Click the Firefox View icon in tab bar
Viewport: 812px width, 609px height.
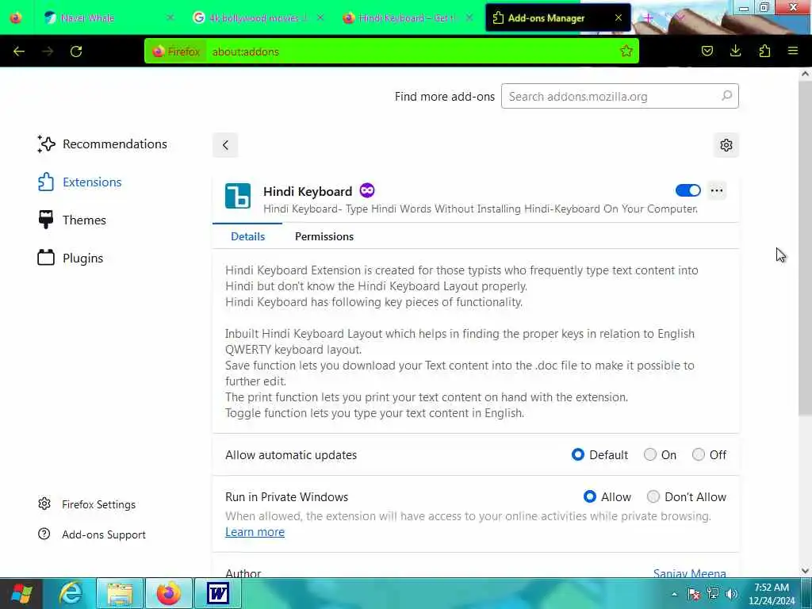(x=16, y=17)
